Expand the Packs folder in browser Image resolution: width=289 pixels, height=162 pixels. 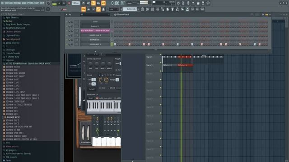[x=8, y=161]
